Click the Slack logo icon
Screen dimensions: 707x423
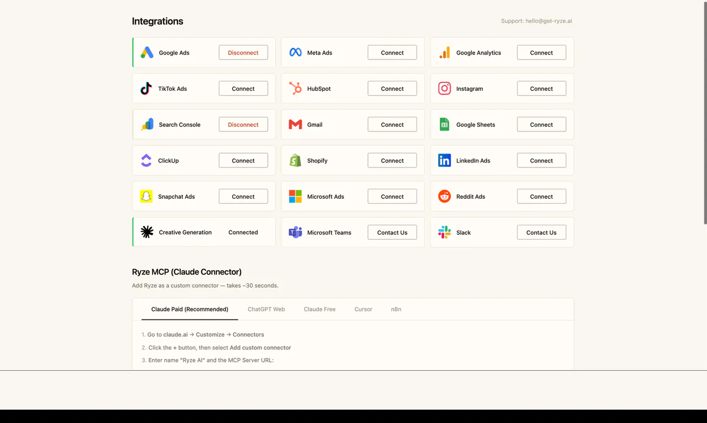pyautogui.click(x=444, y=232)
